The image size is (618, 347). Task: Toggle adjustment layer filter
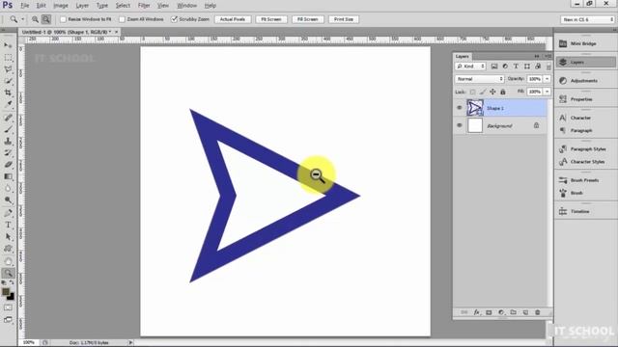505,67
